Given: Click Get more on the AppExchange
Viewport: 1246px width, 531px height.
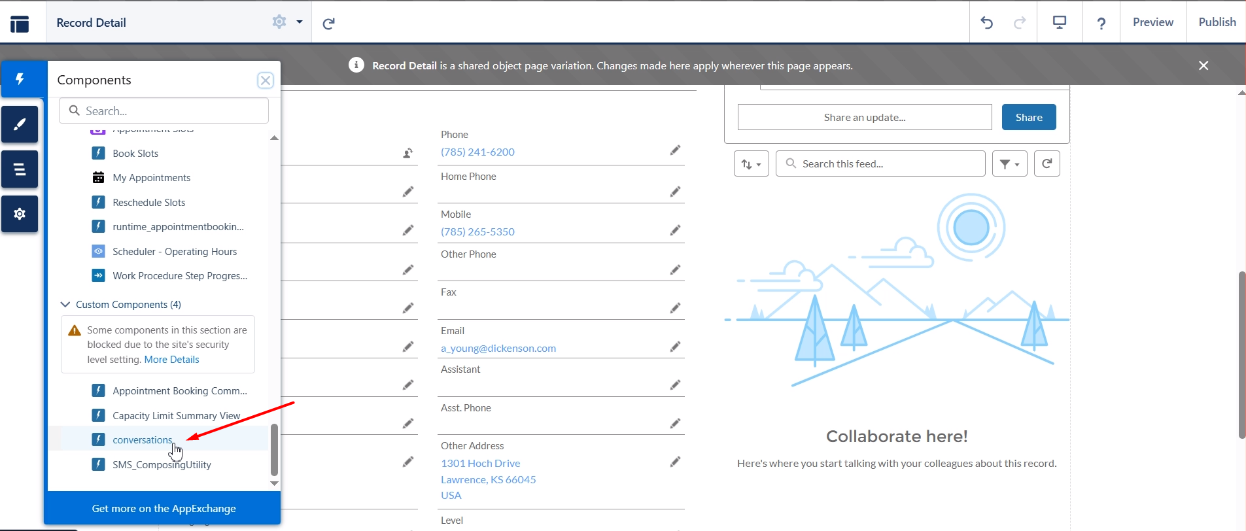Looking at the screenshot, I should (164, 508).
